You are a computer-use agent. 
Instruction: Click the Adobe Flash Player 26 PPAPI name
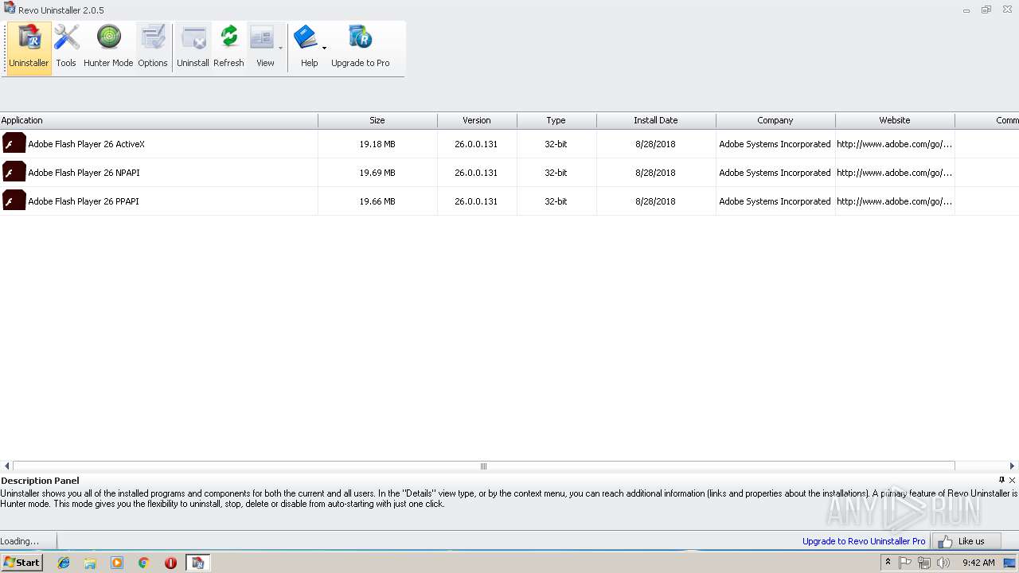click(84, 201)
